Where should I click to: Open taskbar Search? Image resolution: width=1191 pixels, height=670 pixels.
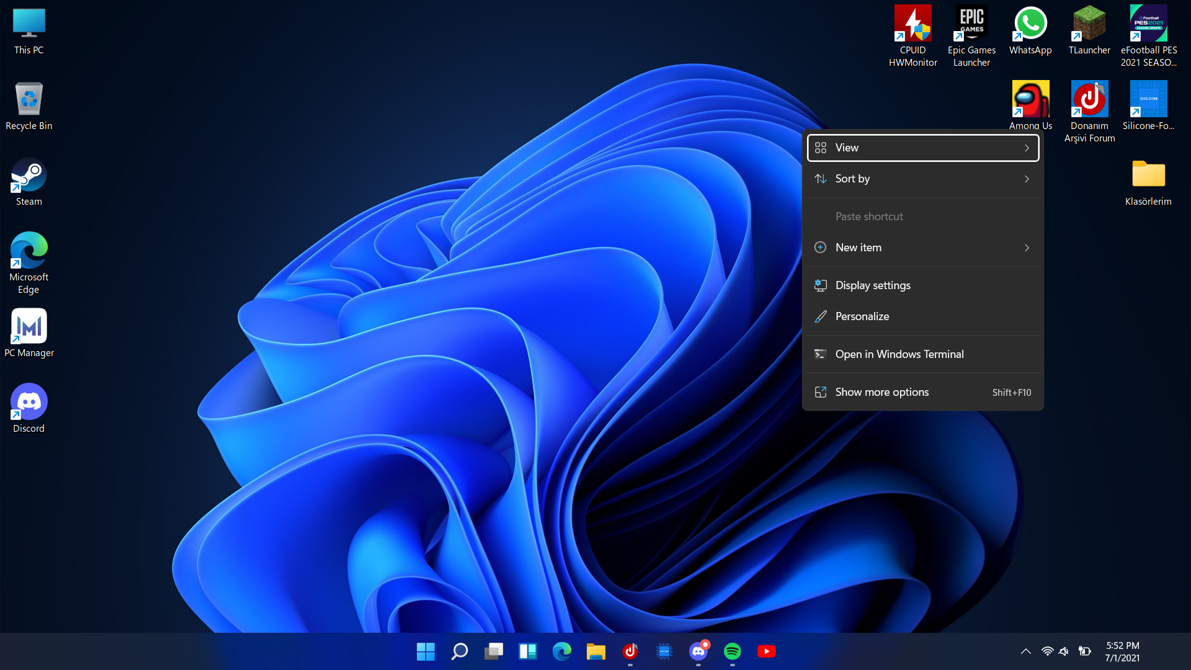click(460, 651)
